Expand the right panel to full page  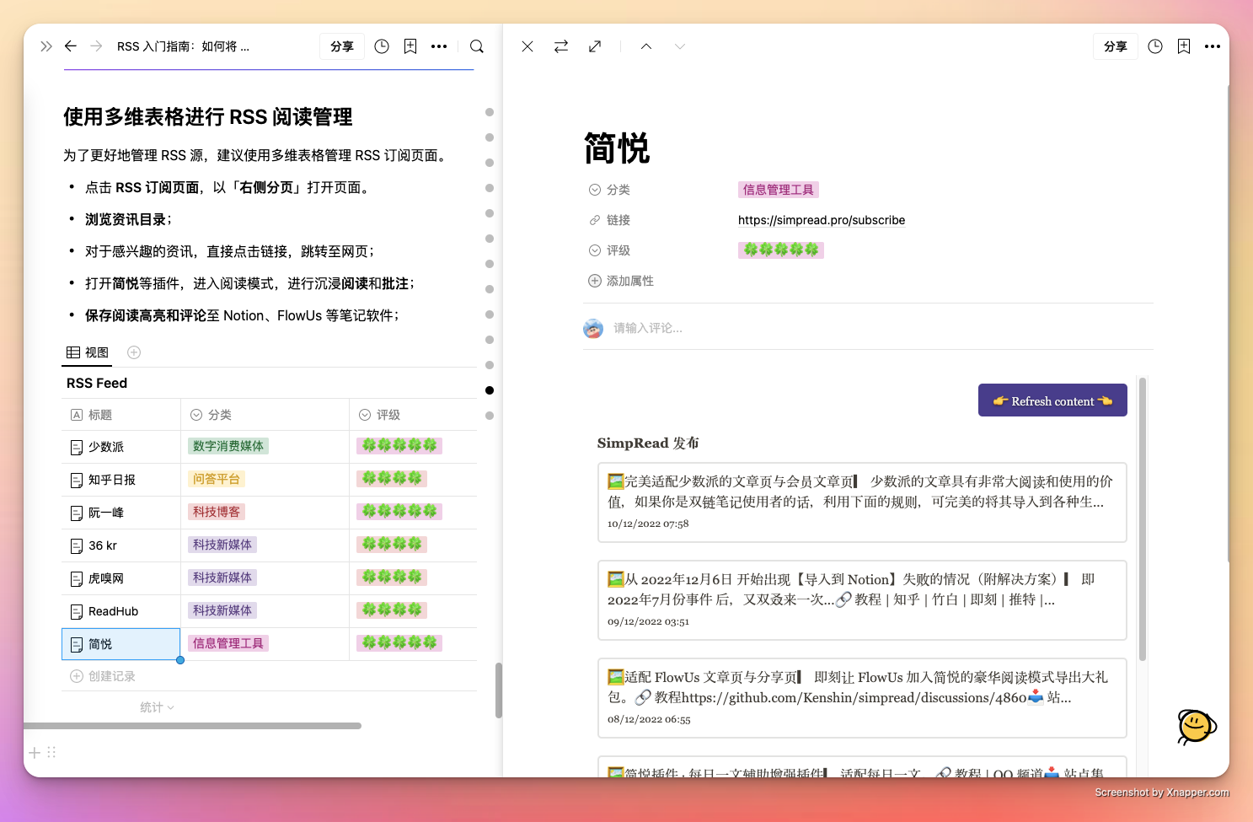(595, 46)
